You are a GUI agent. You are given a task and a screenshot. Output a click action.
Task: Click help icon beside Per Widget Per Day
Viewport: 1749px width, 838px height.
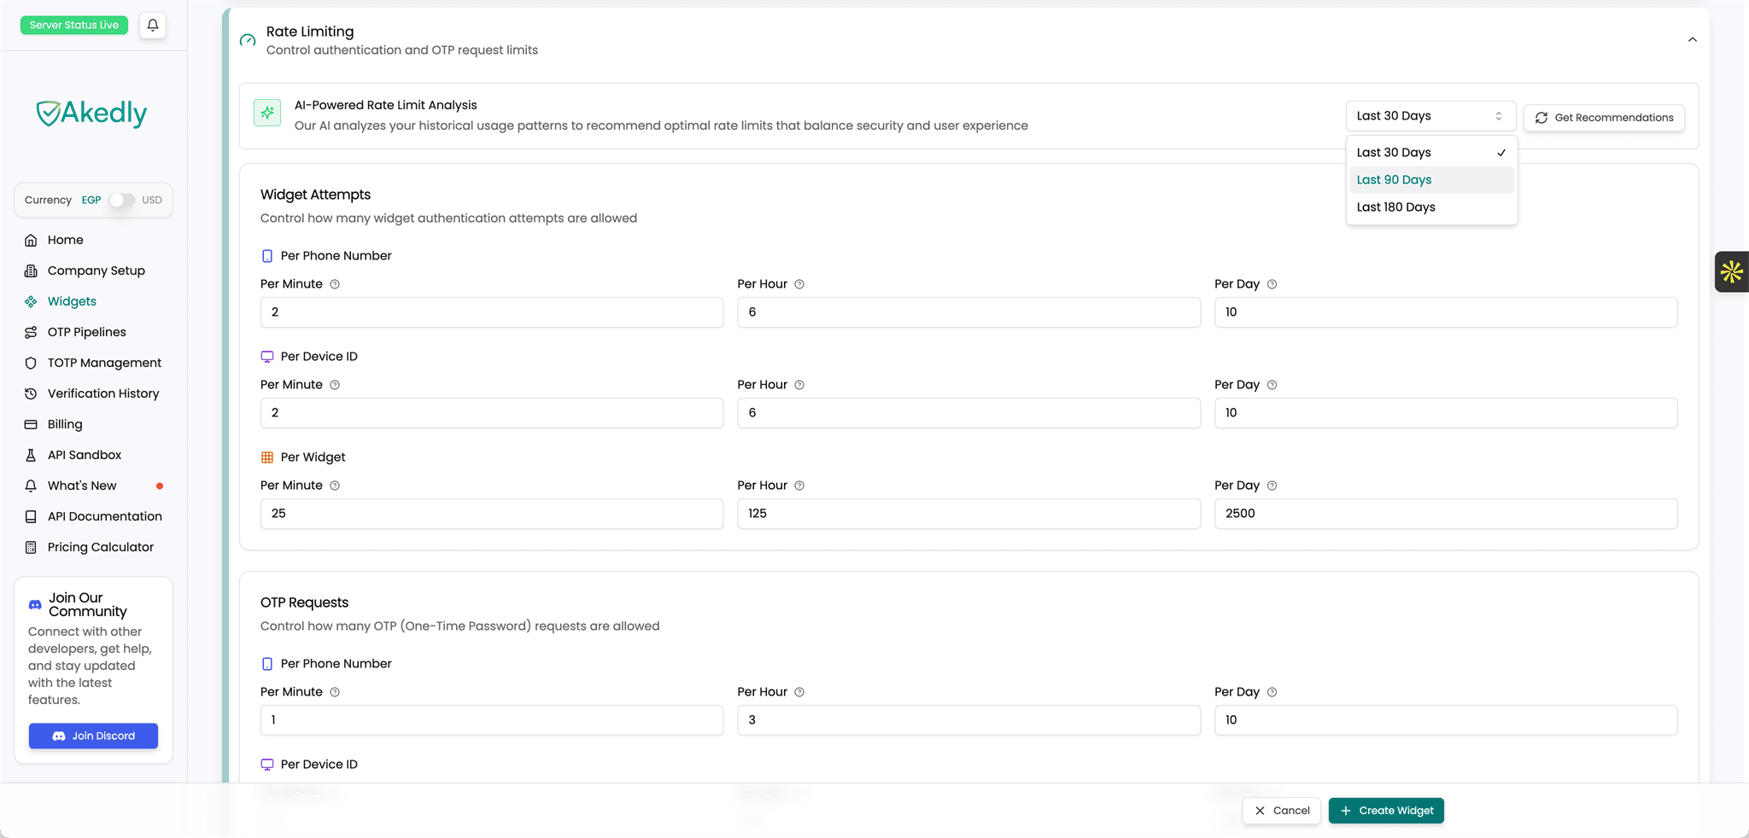click(x=1272, y=486)
